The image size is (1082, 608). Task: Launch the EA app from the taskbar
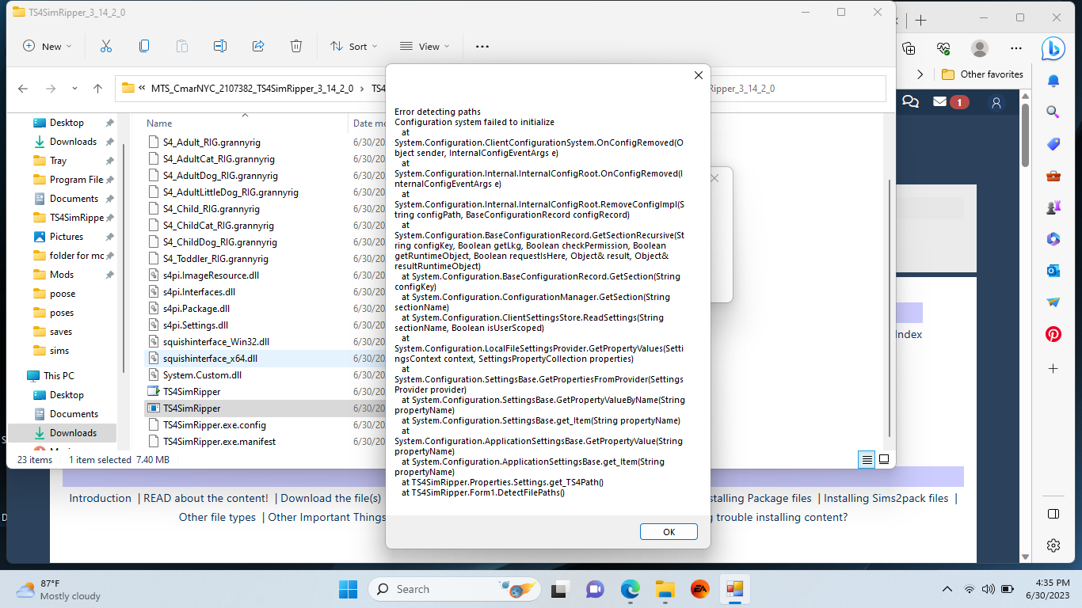click(699, 589)
